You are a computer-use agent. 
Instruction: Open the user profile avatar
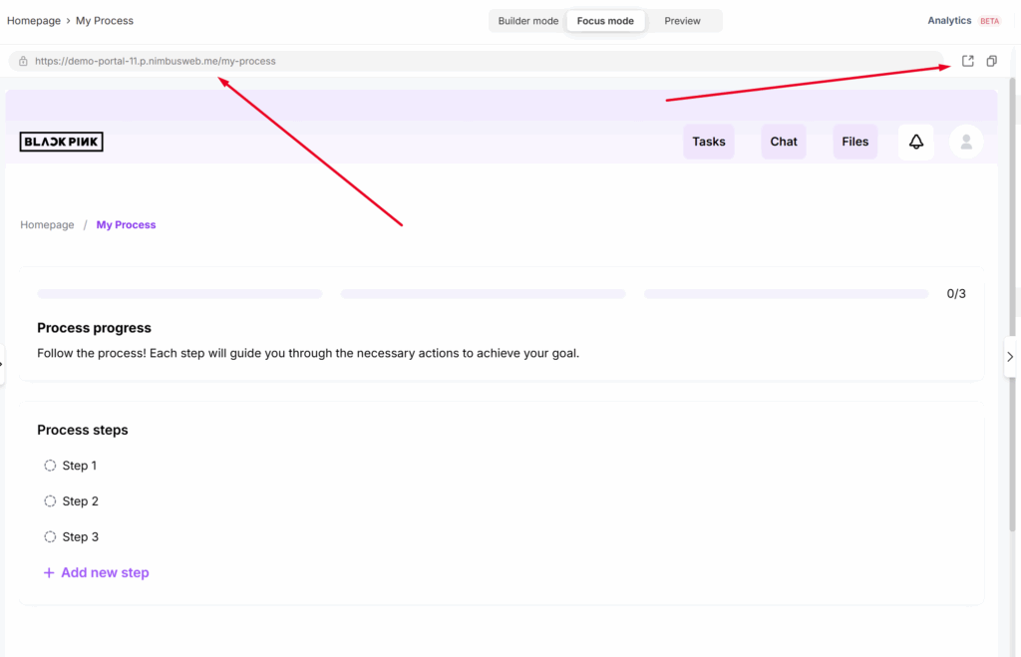click(x=966, y=142)
